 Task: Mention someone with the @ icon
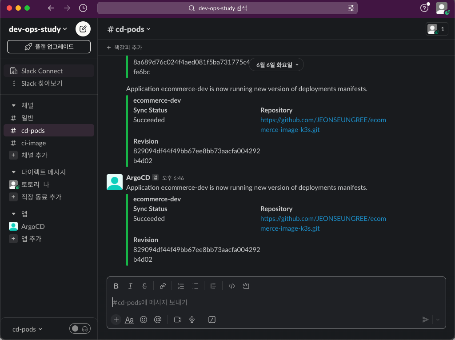point(158,320)
